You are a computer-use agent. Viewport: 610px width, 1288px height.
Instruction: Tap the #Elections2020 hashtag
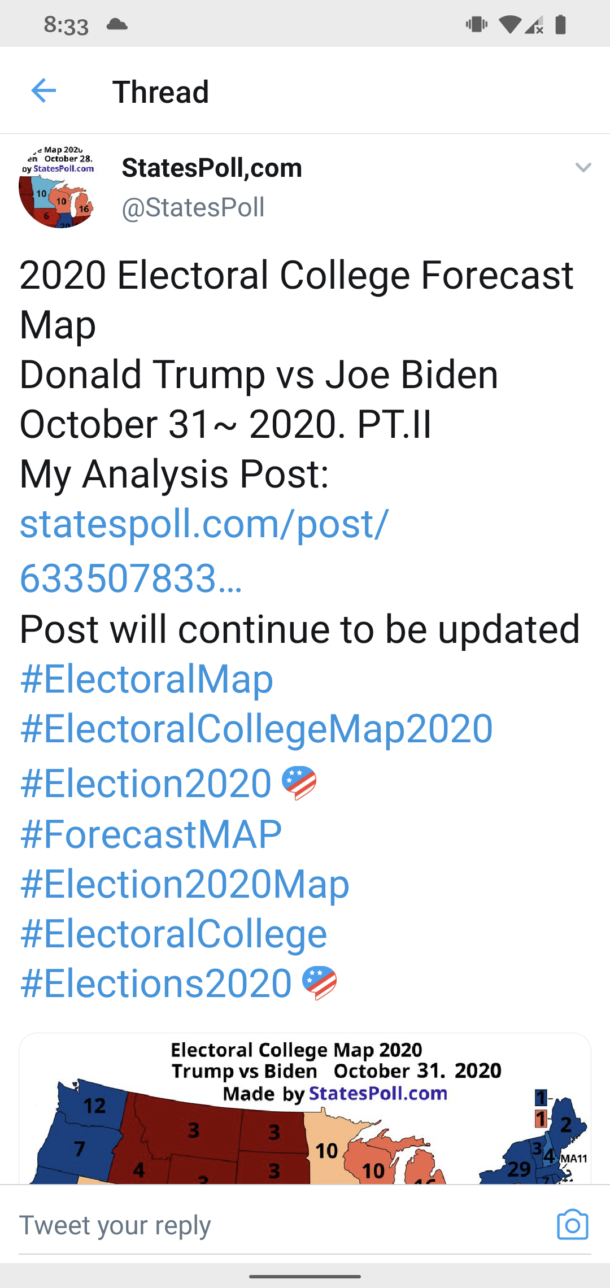coord(156,984)
